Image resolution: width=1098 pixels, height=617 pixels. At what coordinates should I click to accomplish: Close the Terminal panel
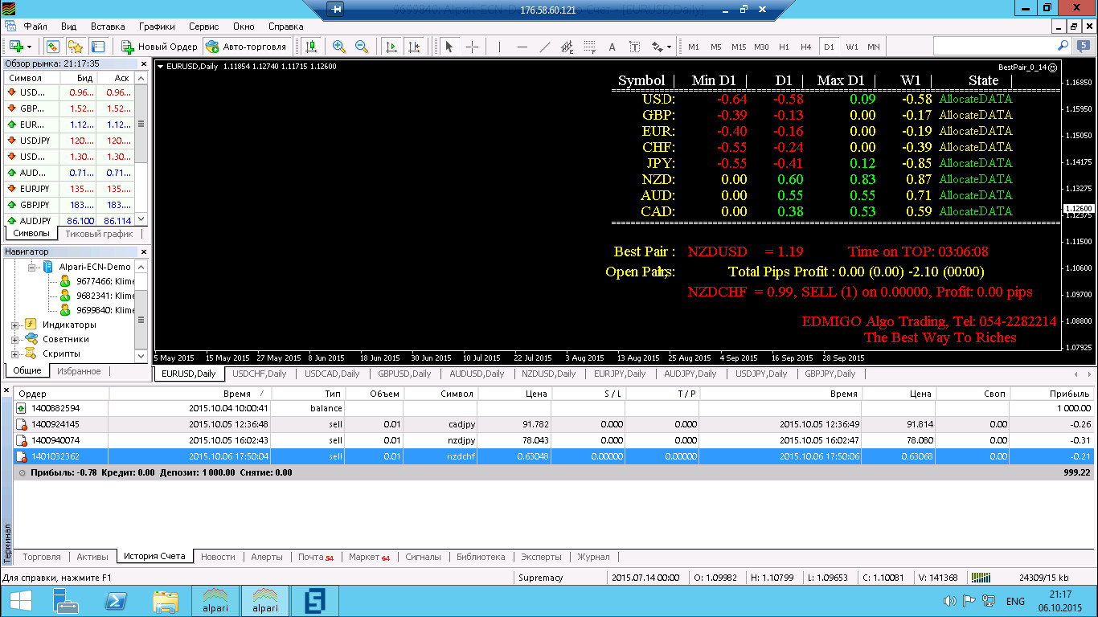7,391
